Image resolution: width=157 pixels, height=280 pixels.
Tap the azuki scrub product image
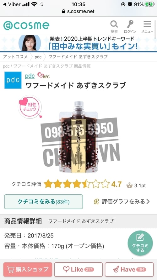pyautogui.click(x=78, y=137)
